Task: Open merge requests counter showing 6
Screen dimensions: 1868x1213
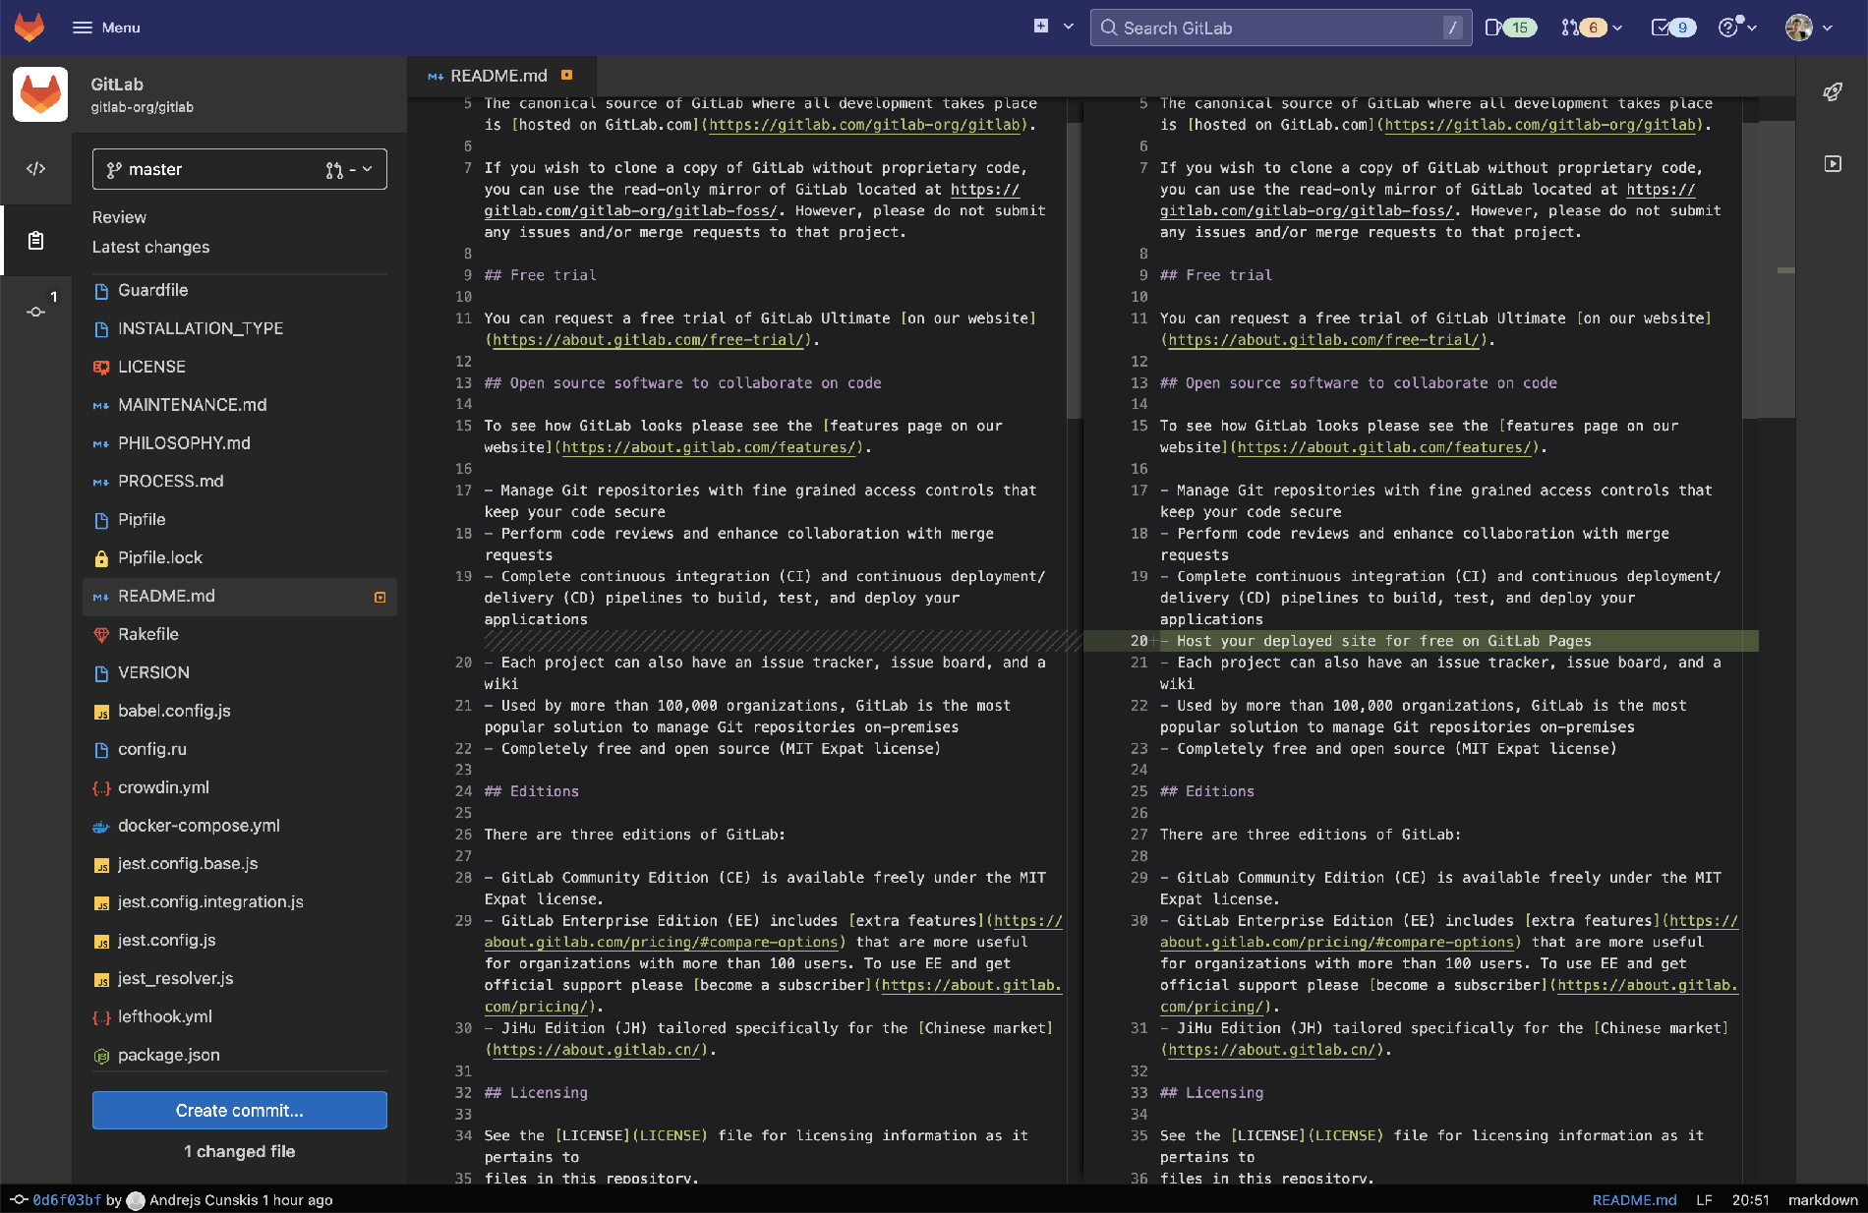Action: pos(1583,28)
